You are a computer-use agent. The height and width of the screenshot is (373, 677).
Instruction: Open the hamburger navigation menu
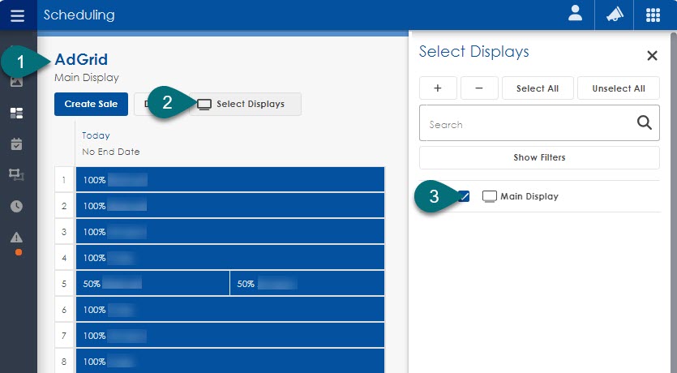pos(17,15)
